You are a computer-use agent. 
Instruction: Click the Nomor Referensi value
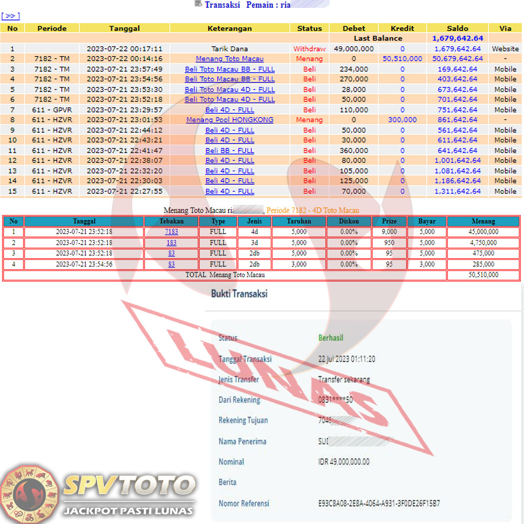[379, 504]
